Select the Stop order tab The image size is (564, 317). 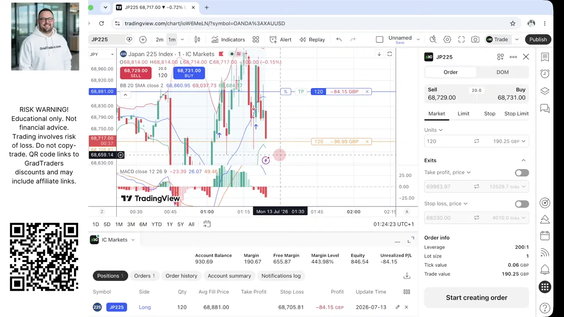(x=490, y=114)
